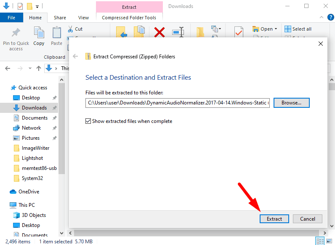Open the Quick Access Toolbar customize dropdown
The height and width of the screenshot is (245, 335).
pos(37,6)
